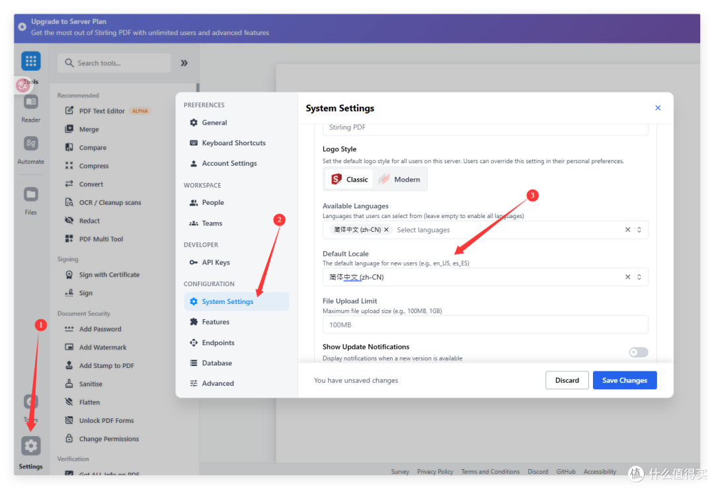Screen dimensions: 714x489
Task: Clear the Default Locale value
Action: tap(627, 277)
